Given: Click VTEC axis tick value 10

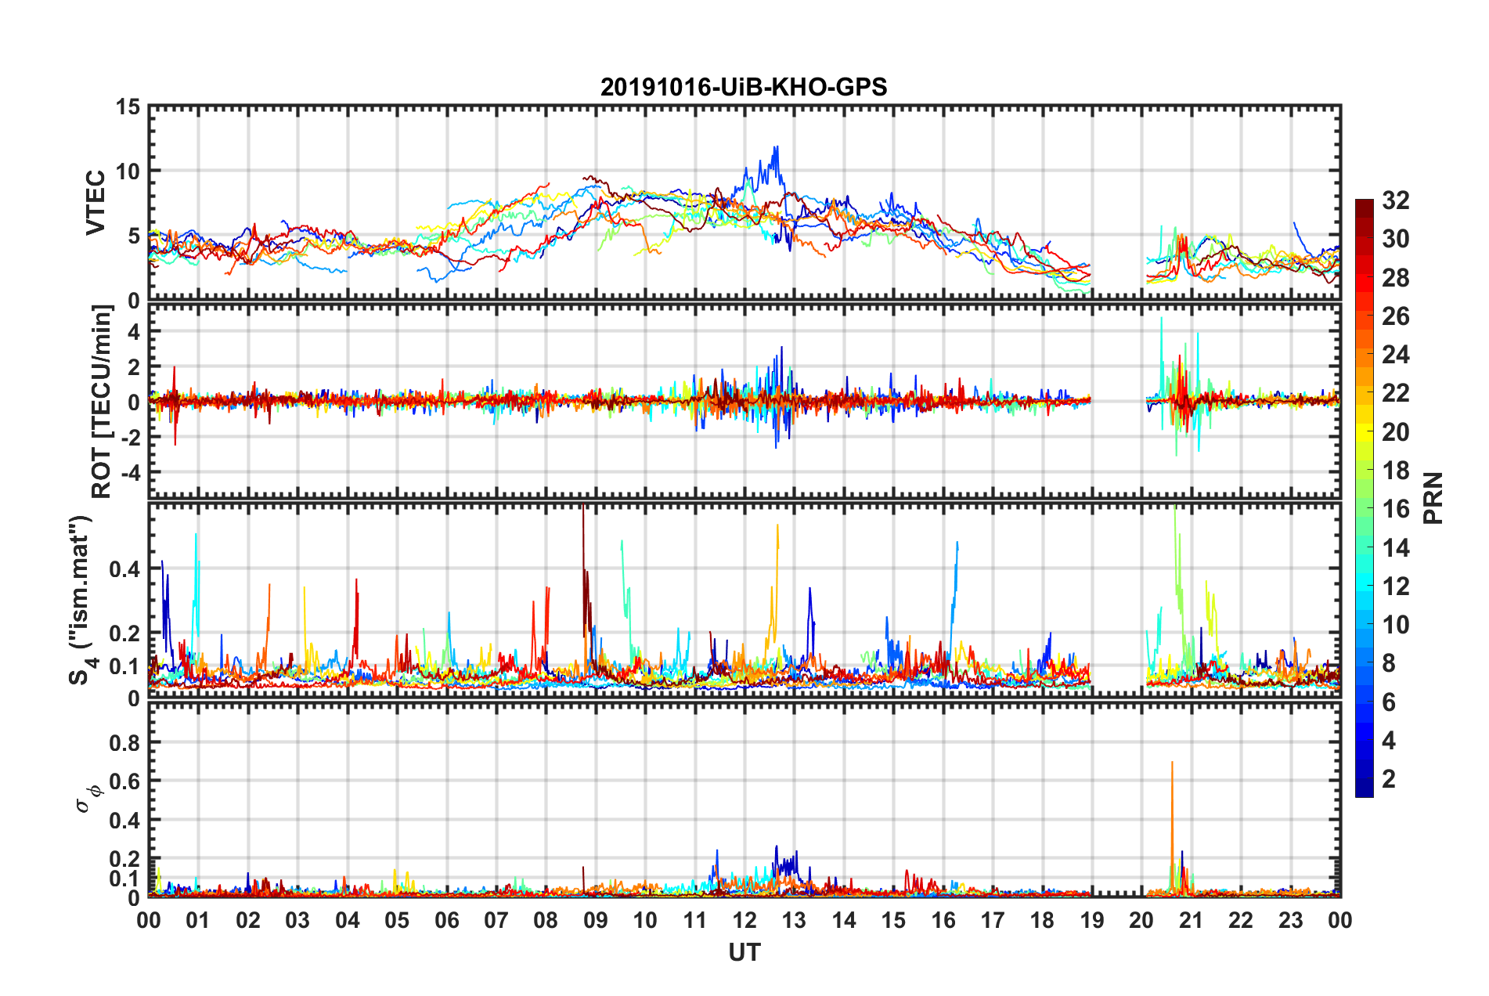Looking at the screenshot, I should coord(128,171).
